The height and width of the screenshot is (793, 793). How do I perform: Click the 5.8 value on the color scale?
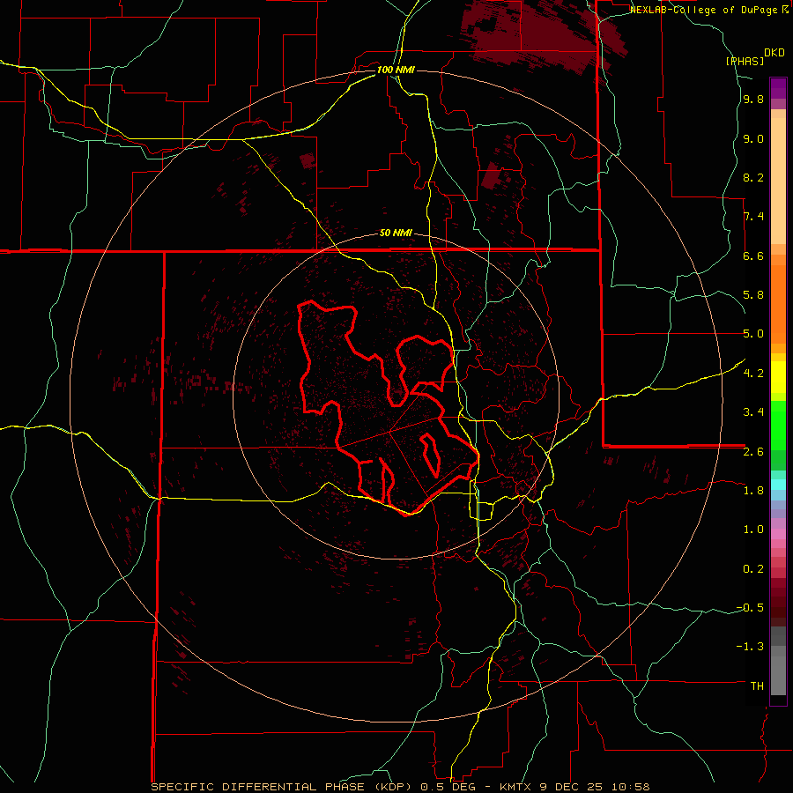coord(753,295)
